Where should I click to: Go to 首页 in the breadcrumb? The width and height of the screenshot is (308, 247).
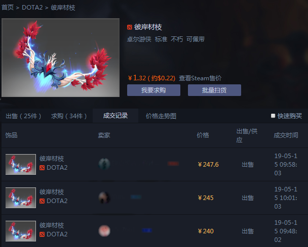point(8,8)
